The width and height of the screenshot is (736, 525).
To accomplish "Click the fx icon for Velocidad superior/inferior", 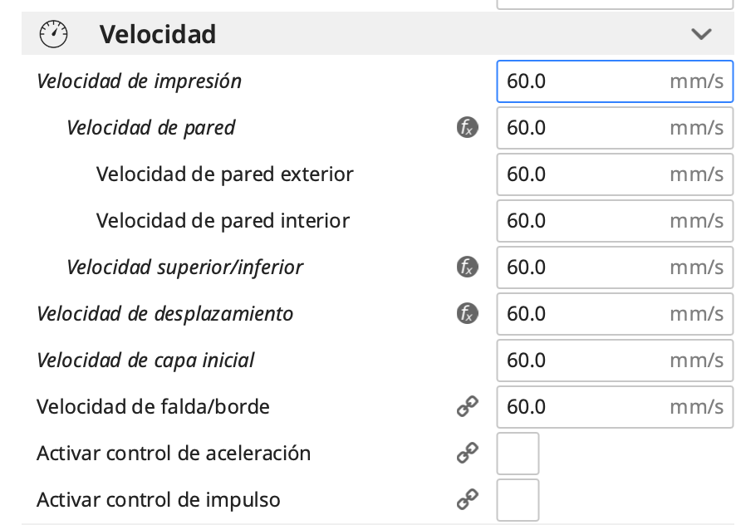I will 468,267.
